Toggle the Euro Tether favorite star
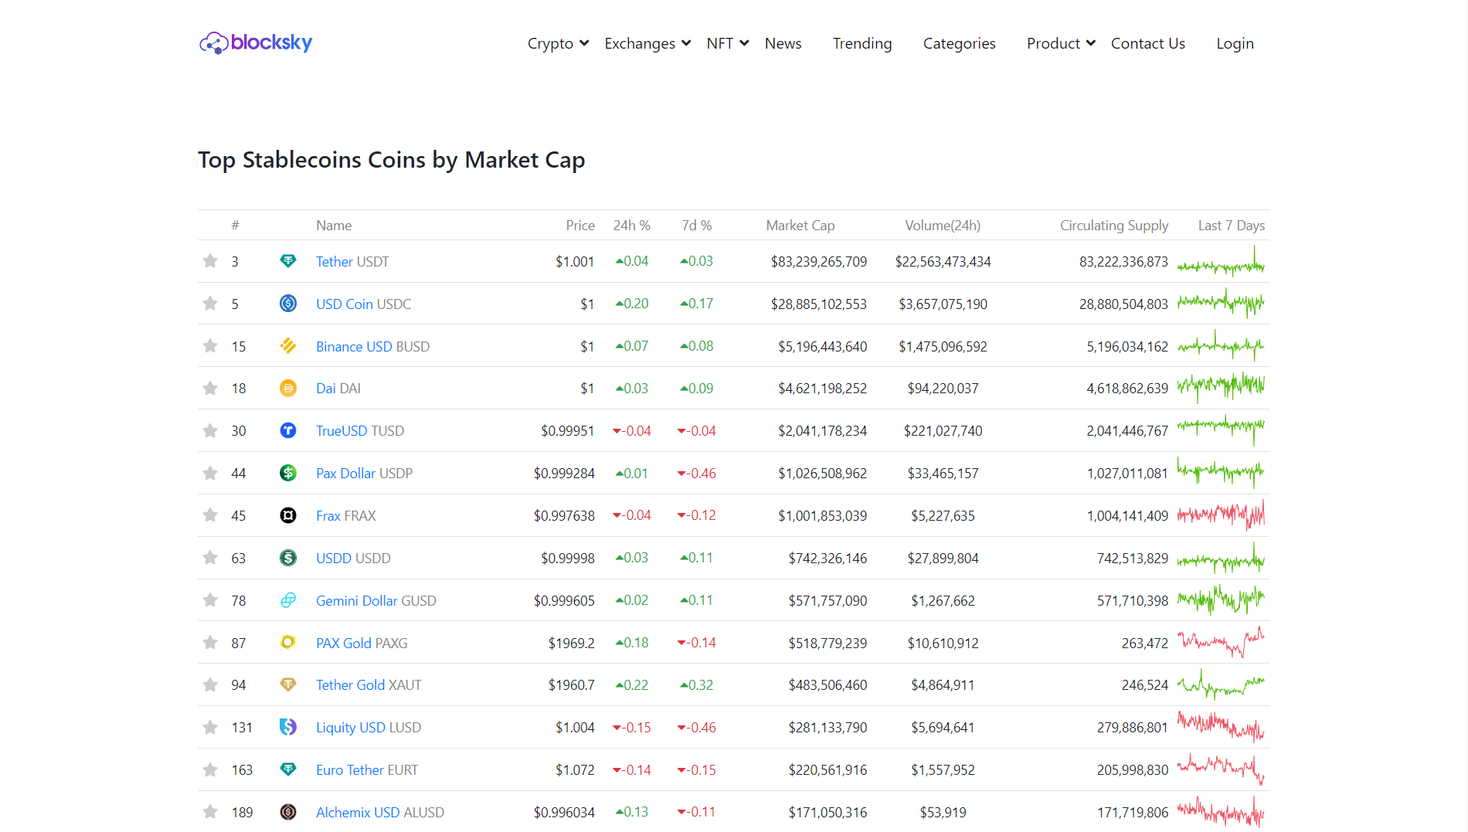Image resolution: width=1468 pixels, height=832 pixels. click(x=210, y=769)
